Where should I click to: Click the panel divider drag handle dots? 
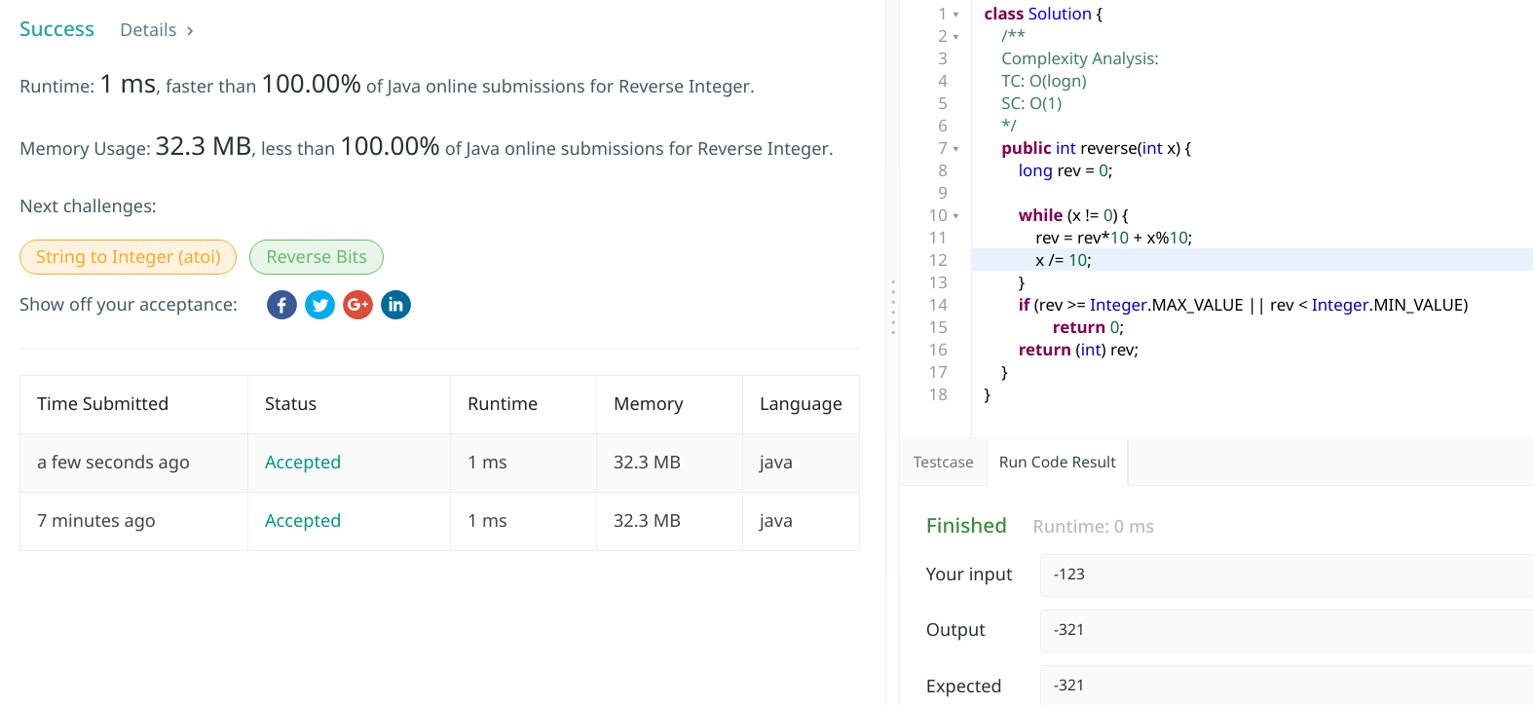pyautogui.click(x=892, y=307)
